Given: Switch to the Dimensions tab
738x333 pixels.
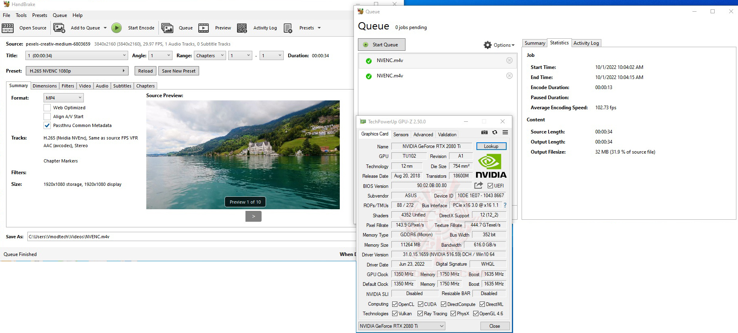Looking at the screenshot, I should pos(45,86).
